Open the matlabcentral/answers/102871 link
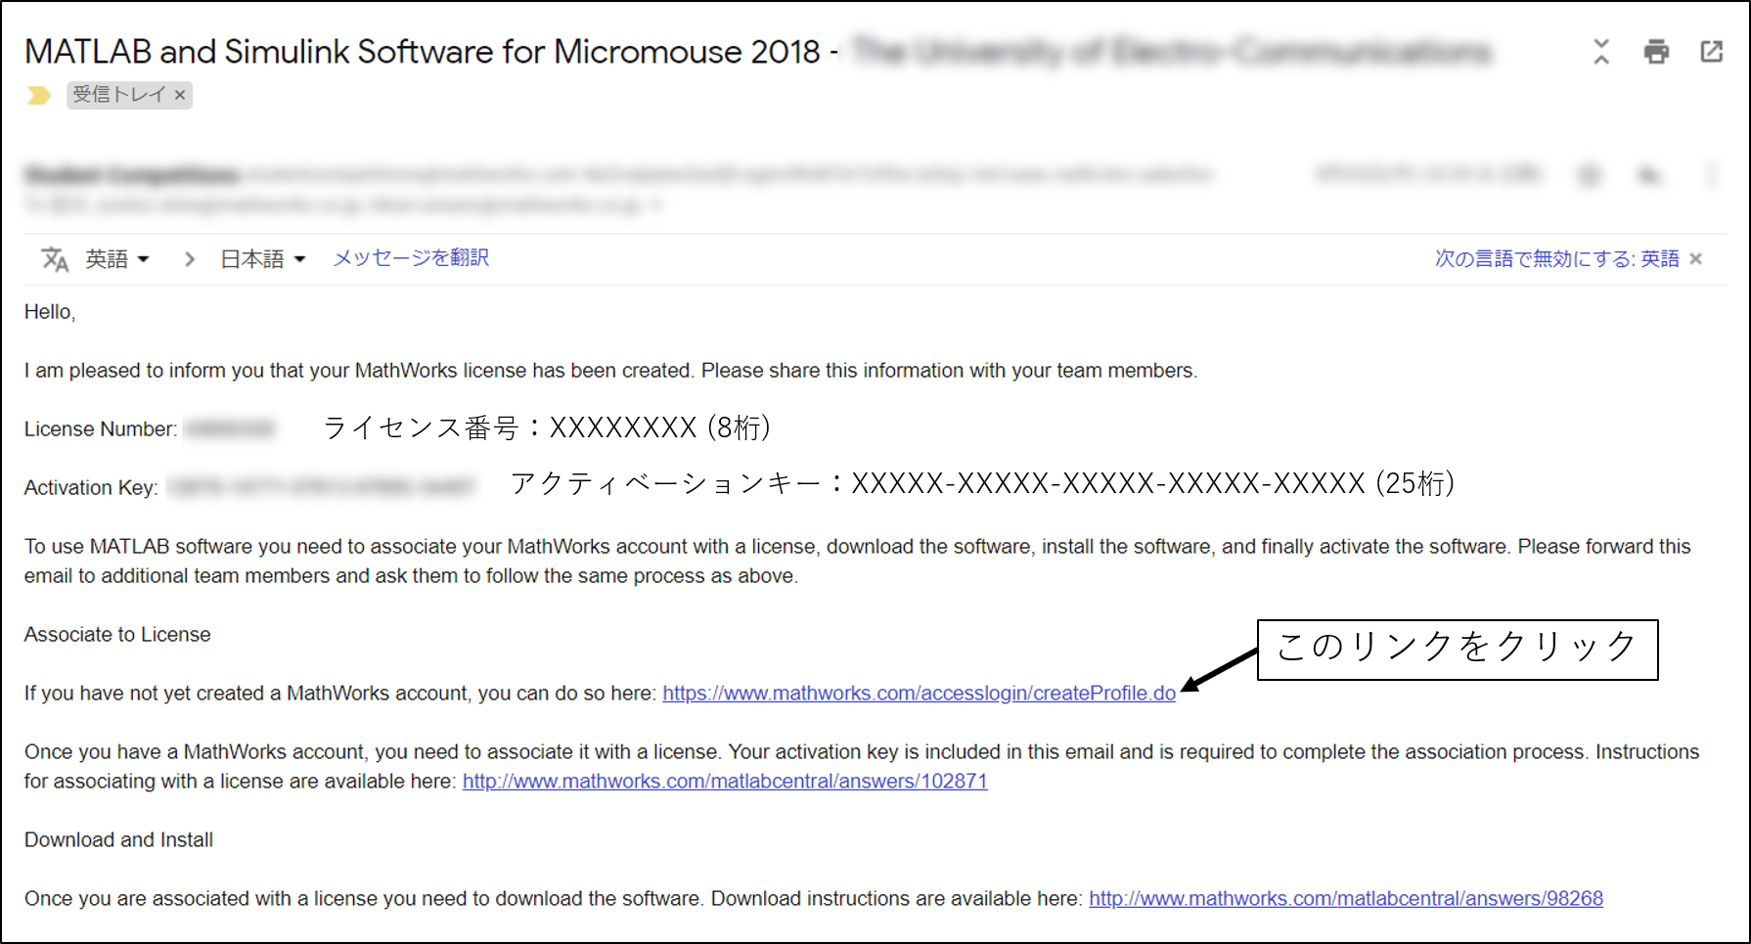Screen dimensions: 1751x944 click(x=725, y=781)
